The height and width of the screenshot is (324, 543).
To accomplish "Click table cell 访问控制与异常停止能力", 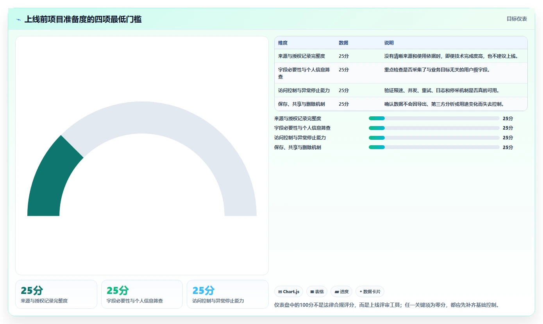I will (304, 91).
